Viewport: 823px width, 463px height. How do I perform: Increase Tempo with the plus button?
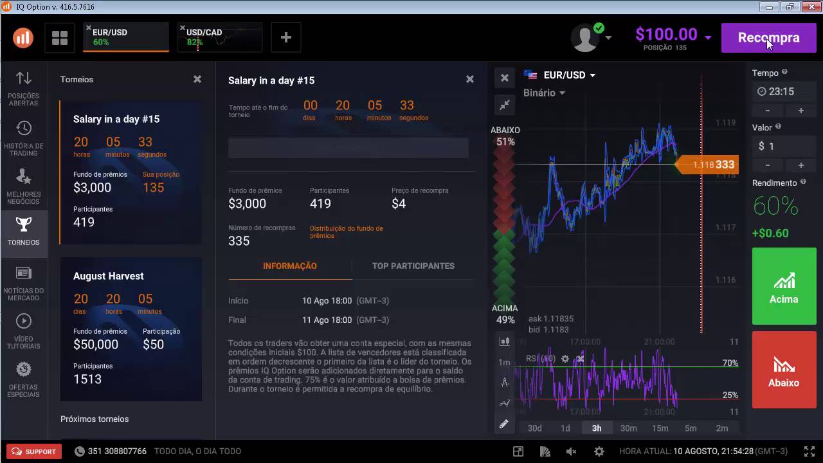coord(800,111)
